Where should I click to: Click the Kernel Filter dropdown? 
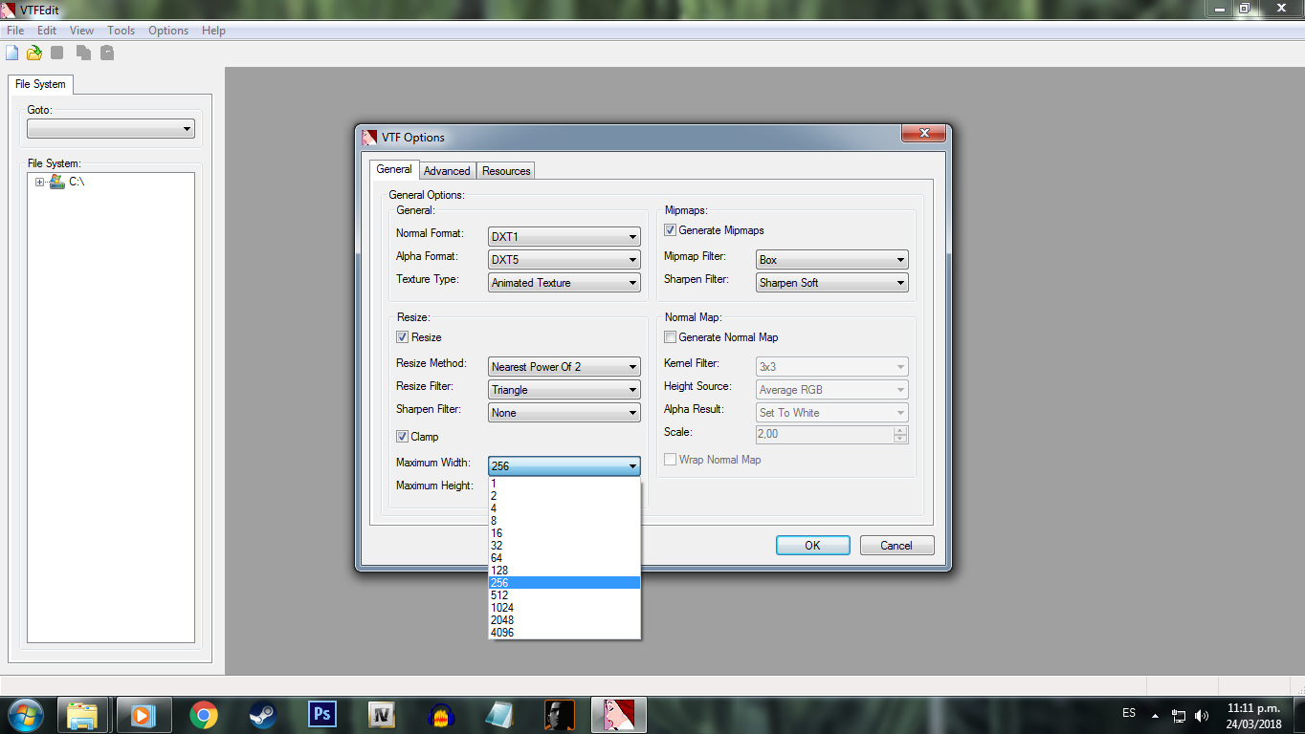tap(832, 367)
